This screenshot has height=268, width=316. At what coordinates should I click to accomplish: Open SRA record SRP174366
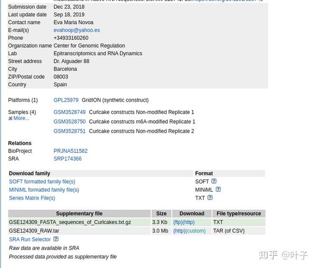tap(67, 159)
